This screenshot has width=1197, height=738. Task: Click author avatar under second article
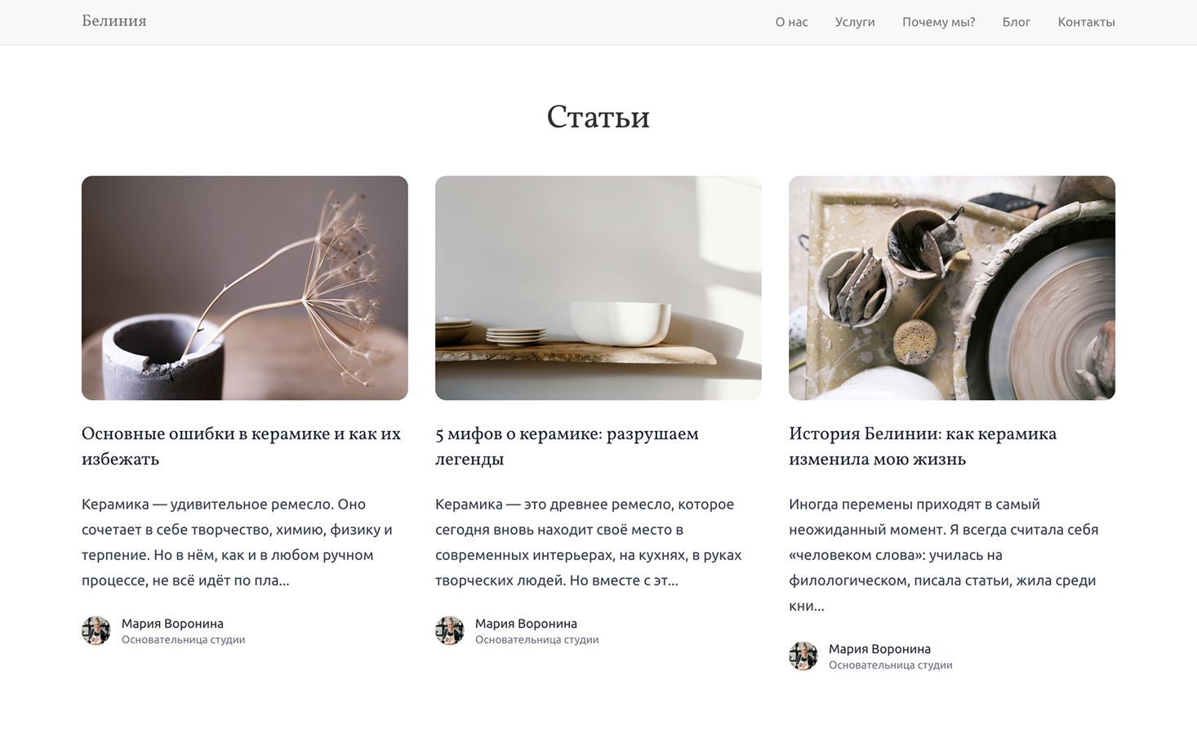point(450,630)
